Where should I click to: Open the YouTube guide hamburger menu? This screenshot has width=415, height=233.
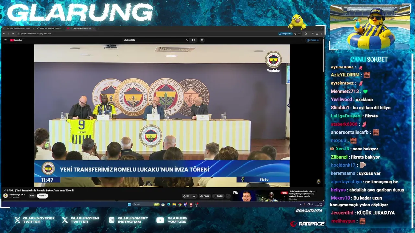(6, 40)
